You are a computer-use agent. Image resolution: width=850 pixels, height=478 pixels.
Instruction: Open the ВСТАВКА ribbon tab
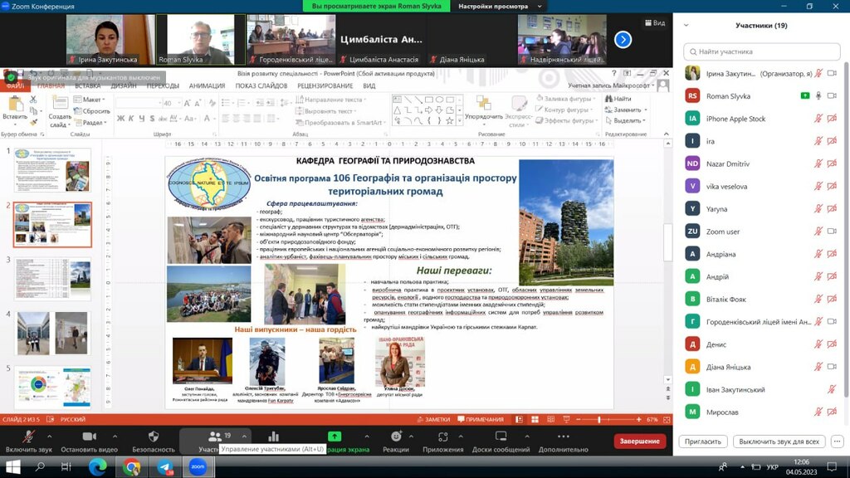[x=88, y=85]
